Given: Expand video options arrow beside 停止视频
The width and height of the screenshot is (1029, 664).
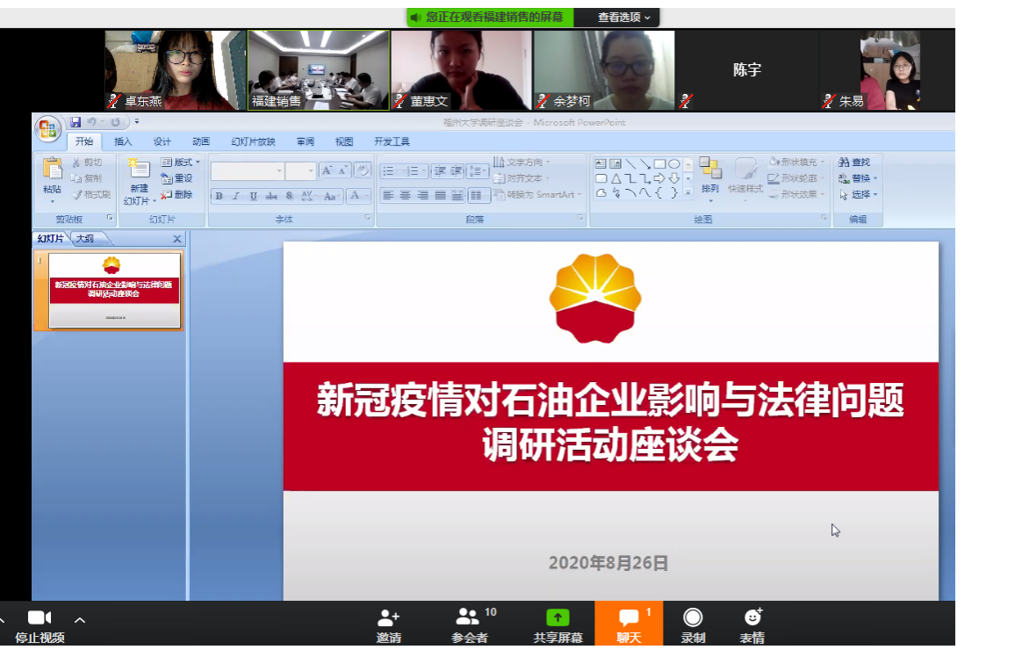Looking at the screenshot, I should point(80,620).
